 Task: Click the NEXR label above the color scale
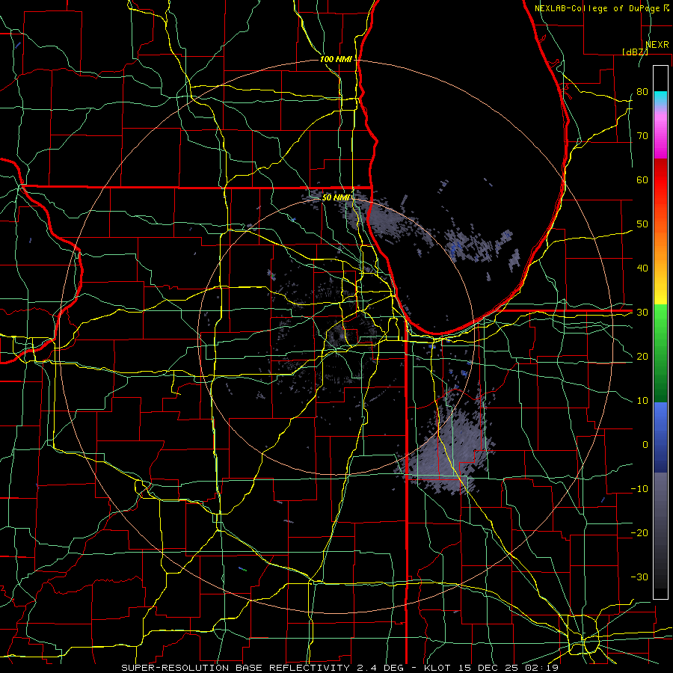point(657,45)
